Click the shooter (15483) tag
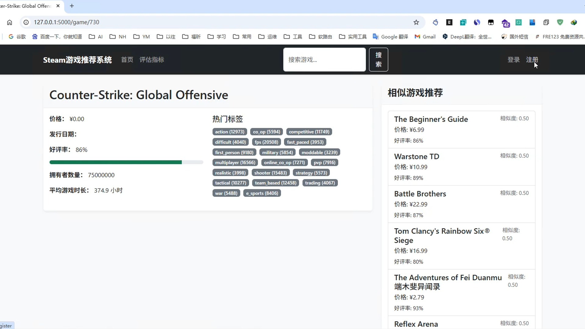This screenshot has width=585, height=329. pyautogui.click(x=271, y=173)
